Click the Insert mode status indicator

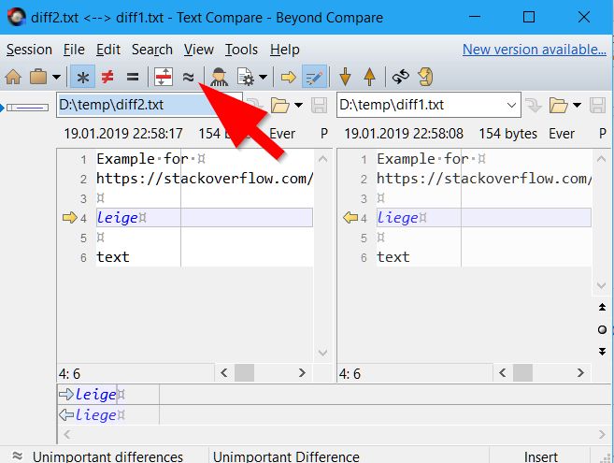point(541,456)
